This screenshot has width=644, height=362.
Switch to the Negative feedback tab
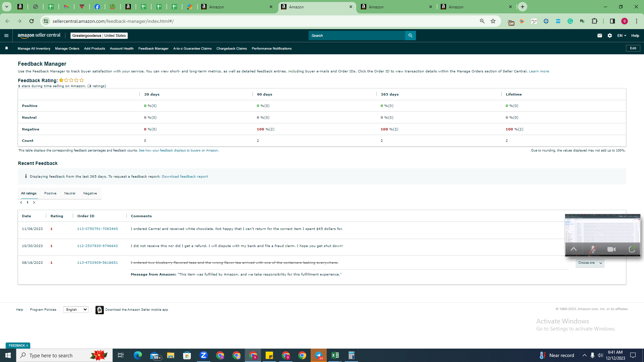(90, 193)
